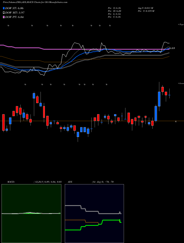Click the chart title mentioning MunafaSutra.com
The height and width of the screenshot is (243, 184).
(35, 3)
